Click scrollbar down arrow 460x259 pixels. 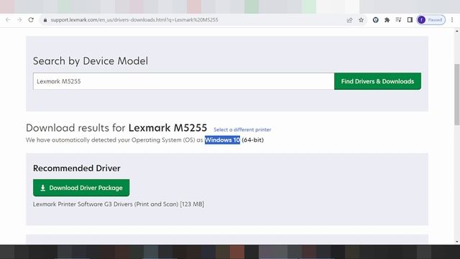[457, 242]
